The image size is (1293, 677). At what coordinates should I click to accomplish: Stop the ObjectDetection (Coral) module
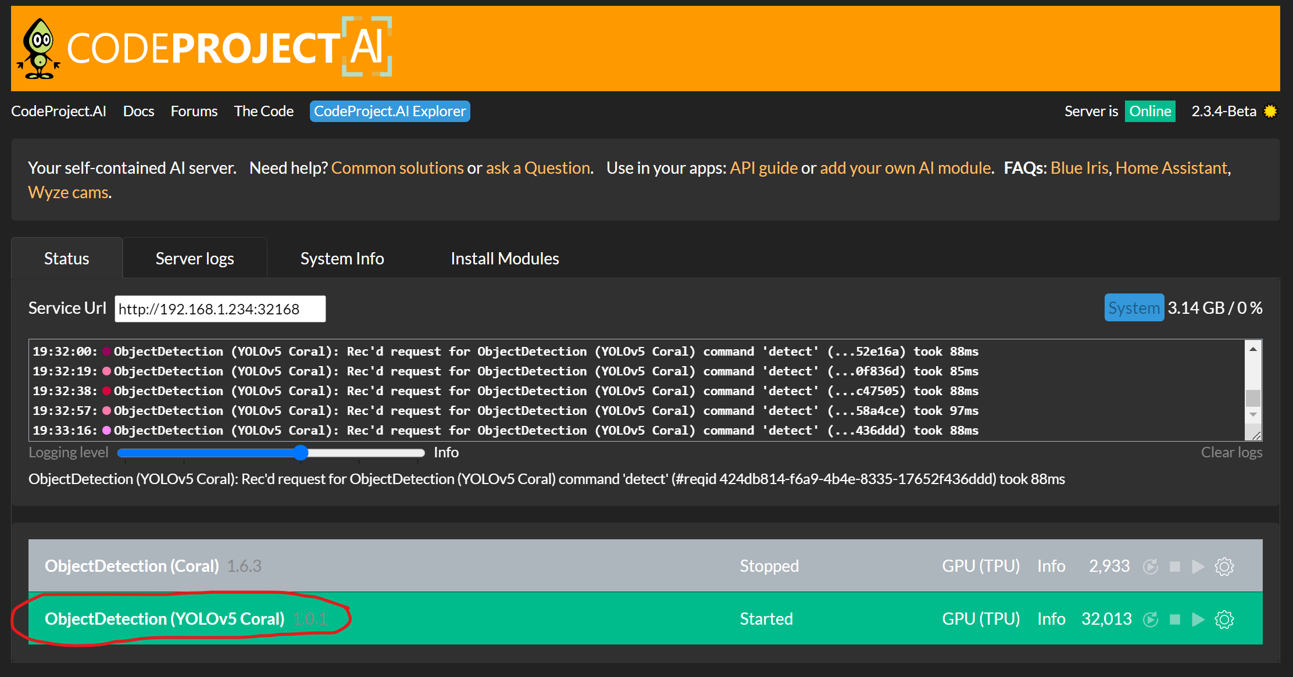pyautogui.click(x=1175, y=567)
